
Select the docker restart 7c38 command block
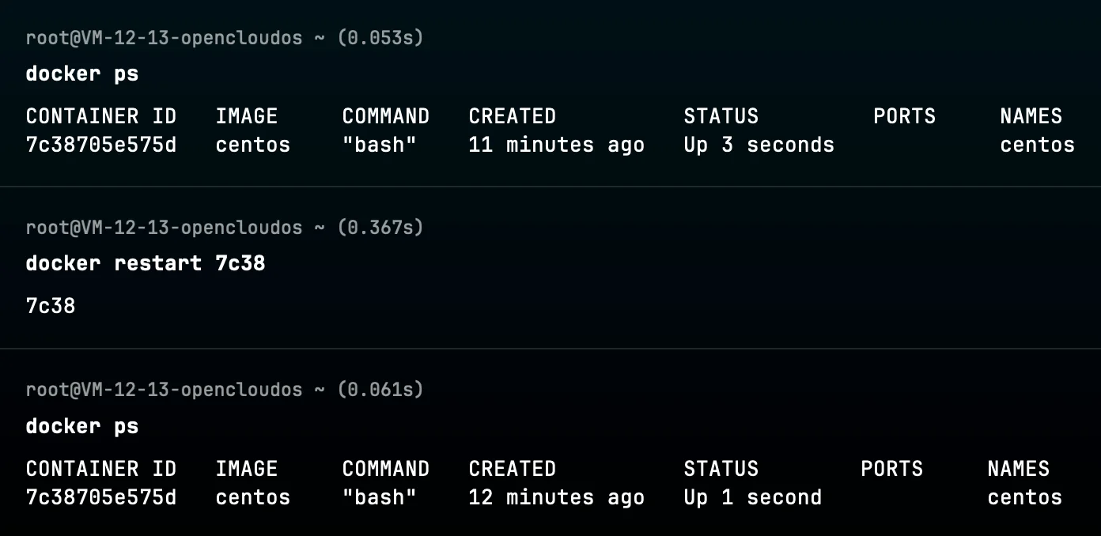[x=146, y=263]
